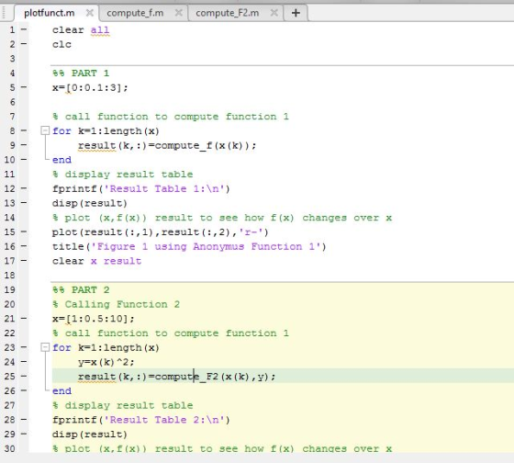
Task: Click 'y=x(k)^2;' on line 24
Action: pos(106,362)
